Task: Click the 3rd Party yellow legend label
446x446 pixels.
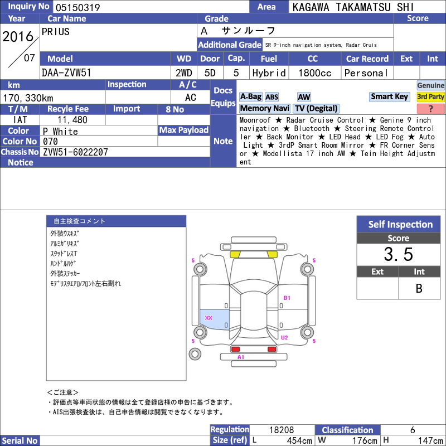Action: 430,97
